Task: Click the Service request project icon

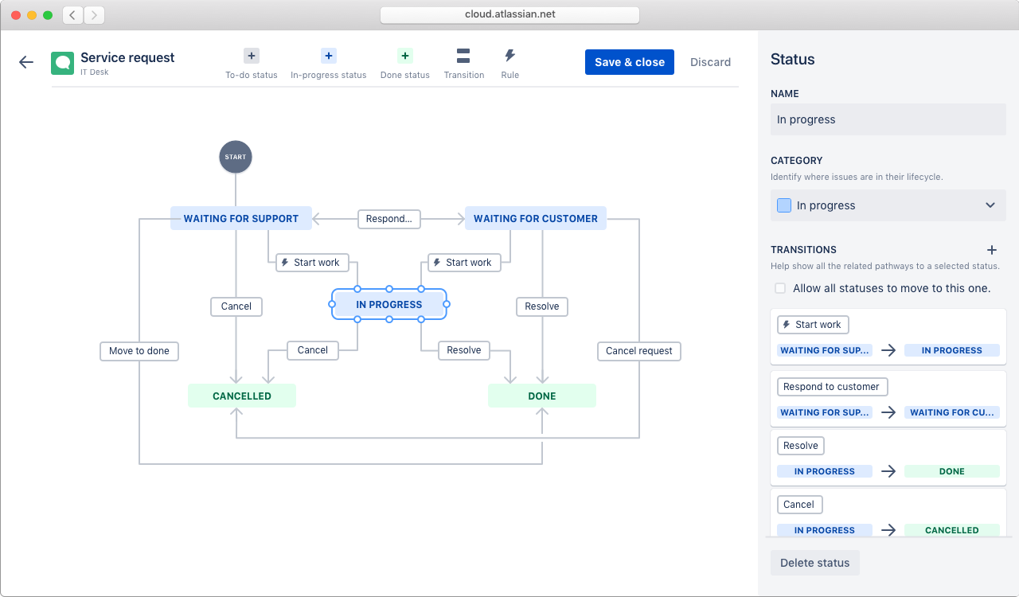Action: point(62,62)
